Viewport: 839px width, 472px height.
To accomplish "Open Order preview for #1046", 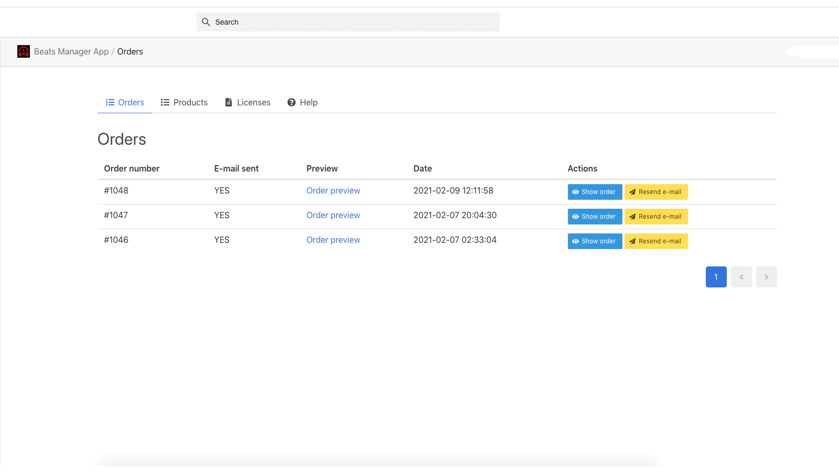I will 333,240.
